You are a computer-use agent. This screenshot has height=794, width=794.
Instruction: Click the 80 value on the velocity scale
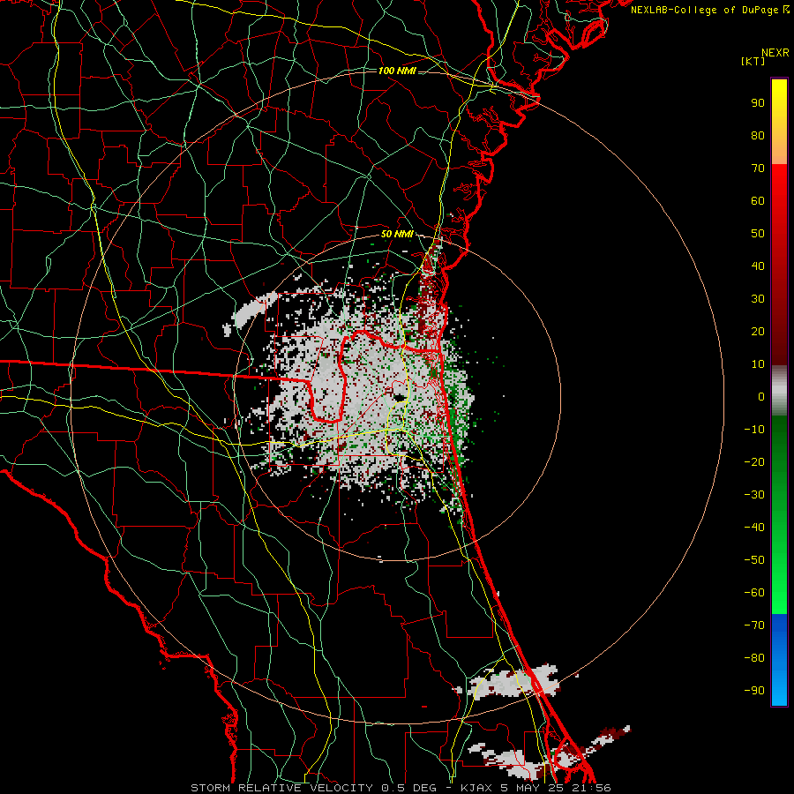click(x=758, y=136)
